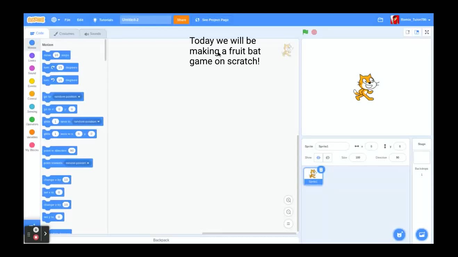Switch to the Costumes tab
The height and width of the screenshot is (257, 458).
coord(64,34)
